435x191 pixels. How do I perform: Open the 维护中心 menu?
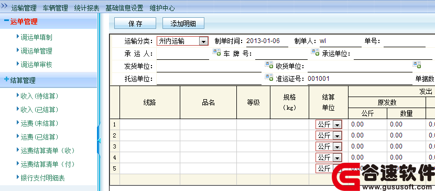tap(162, 8)
